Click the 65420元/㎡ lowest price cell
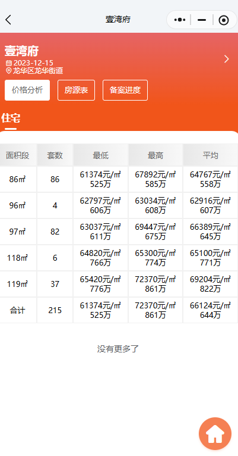238x456 pixels. 100,284
